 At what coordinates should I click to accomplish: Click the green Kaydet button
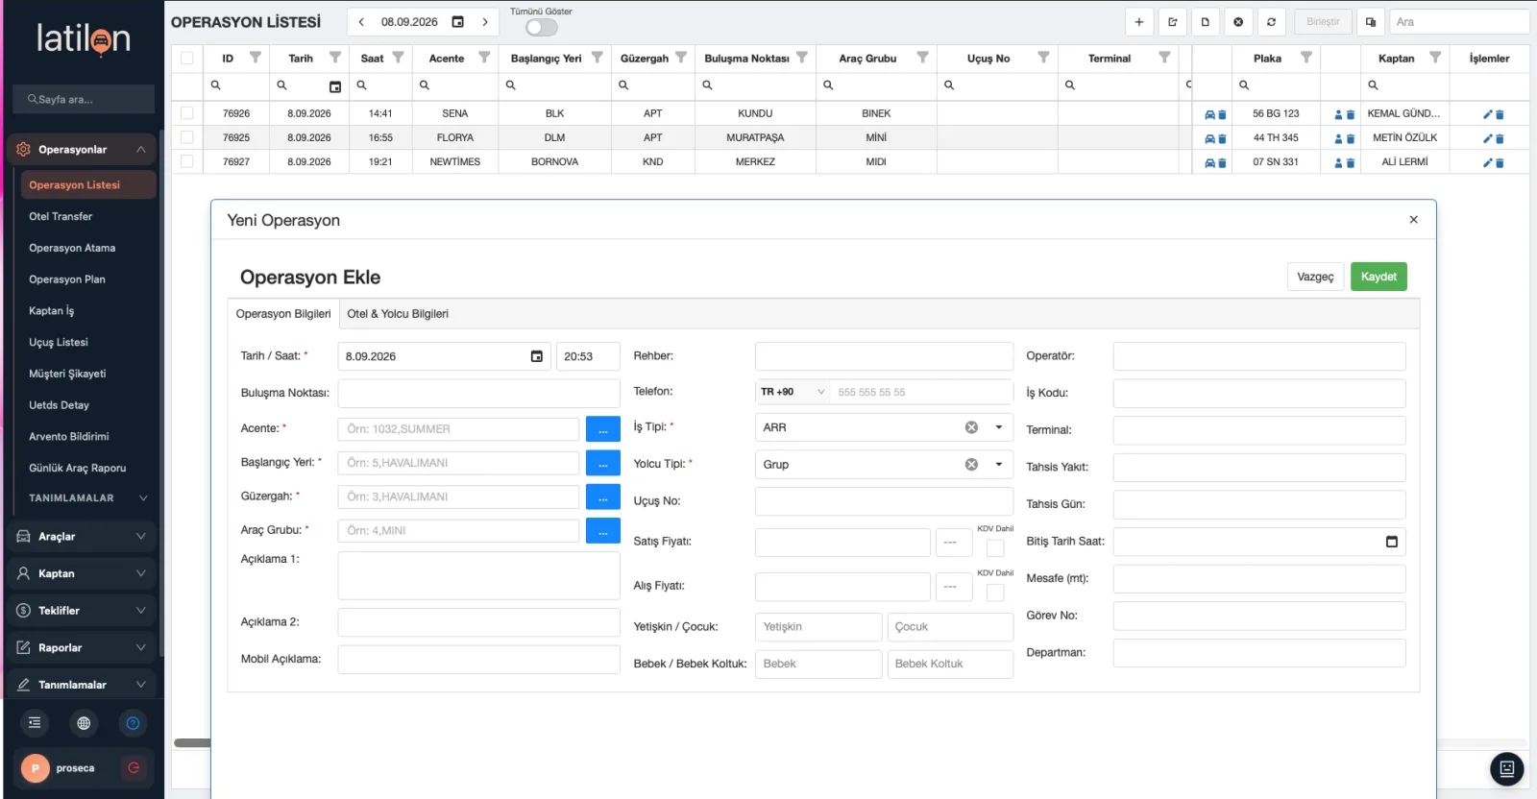(x=1378, y=277)
